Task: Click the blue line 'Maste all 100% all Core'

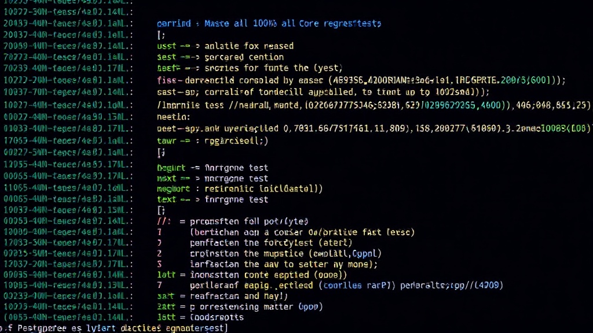Action: 269,23
